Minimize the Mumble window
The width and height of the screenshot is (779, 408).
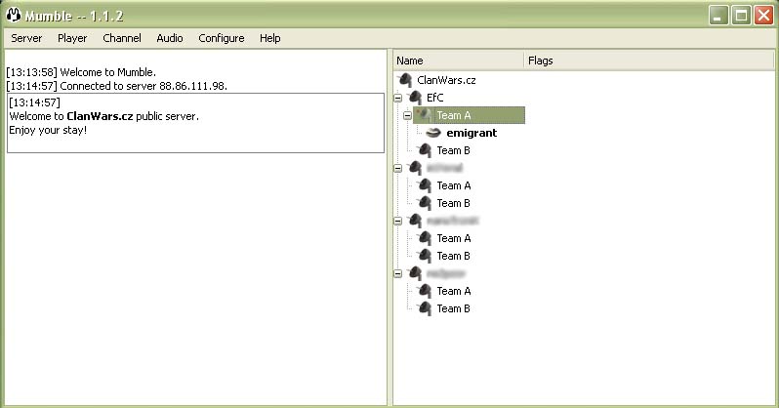tap(718, 16)
